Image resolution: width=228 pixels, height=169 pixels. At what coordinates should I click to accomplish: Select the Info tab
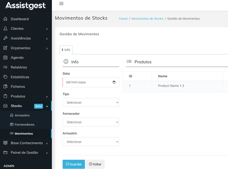point(66,50)
